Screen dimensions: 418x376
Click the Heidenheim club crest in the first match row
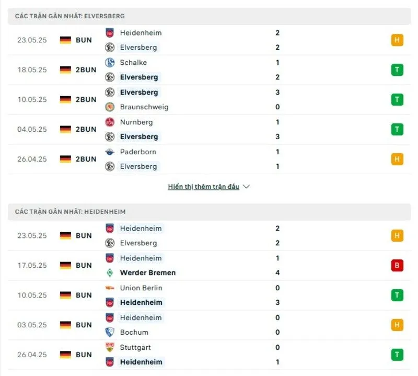click(110, 32)
